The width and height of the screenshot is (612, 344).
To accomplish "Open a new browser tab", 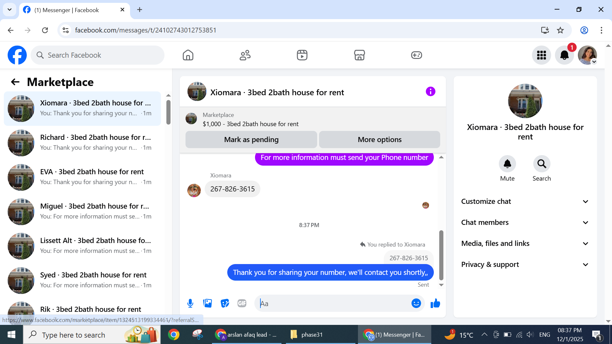I will click(x=140, y=10).
